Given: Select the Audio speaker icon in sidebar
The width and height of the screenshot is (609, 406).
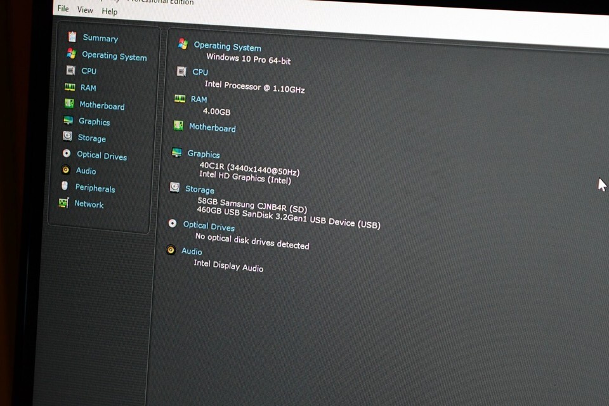Looking at the screenshot, I should tap(65, 170).
